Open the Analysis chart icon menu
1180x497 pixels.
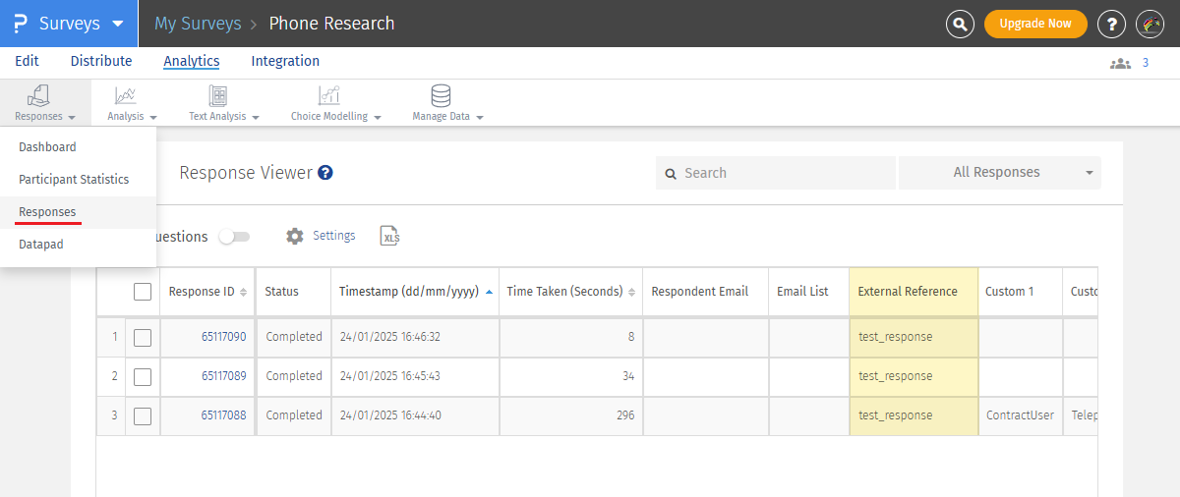click(x=126, y=96)
